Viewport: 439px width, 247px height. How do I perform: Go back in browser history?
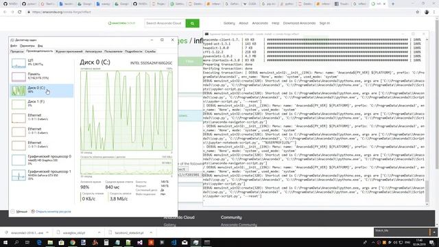tap(5, 12)
